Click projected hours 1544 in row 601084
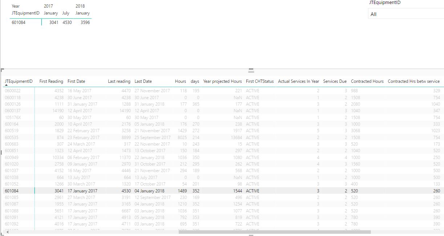 (237, 191)
